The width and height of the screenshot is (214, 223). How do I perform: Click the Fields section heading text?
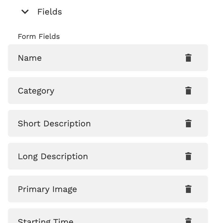pos(49,12)
